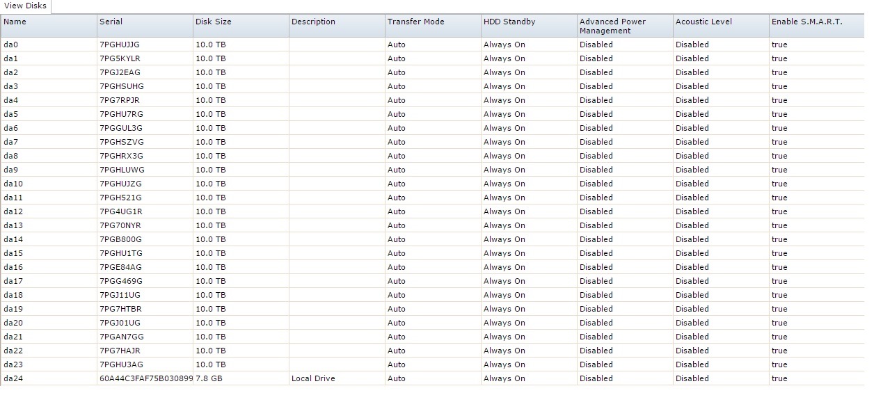This screenshot has height=393, width=874.
Task: Sort by the Transfer Mode column header
Action: coord(433,26)
